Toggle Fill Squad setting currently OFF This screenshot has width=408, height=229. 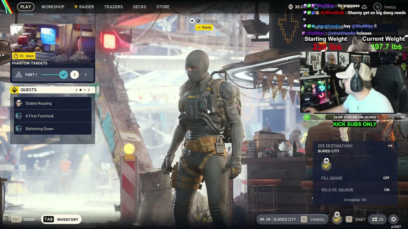355,178
